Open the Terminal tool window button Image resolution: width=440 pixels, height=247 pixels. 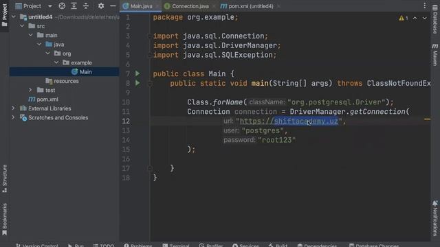tap(176, 245)
